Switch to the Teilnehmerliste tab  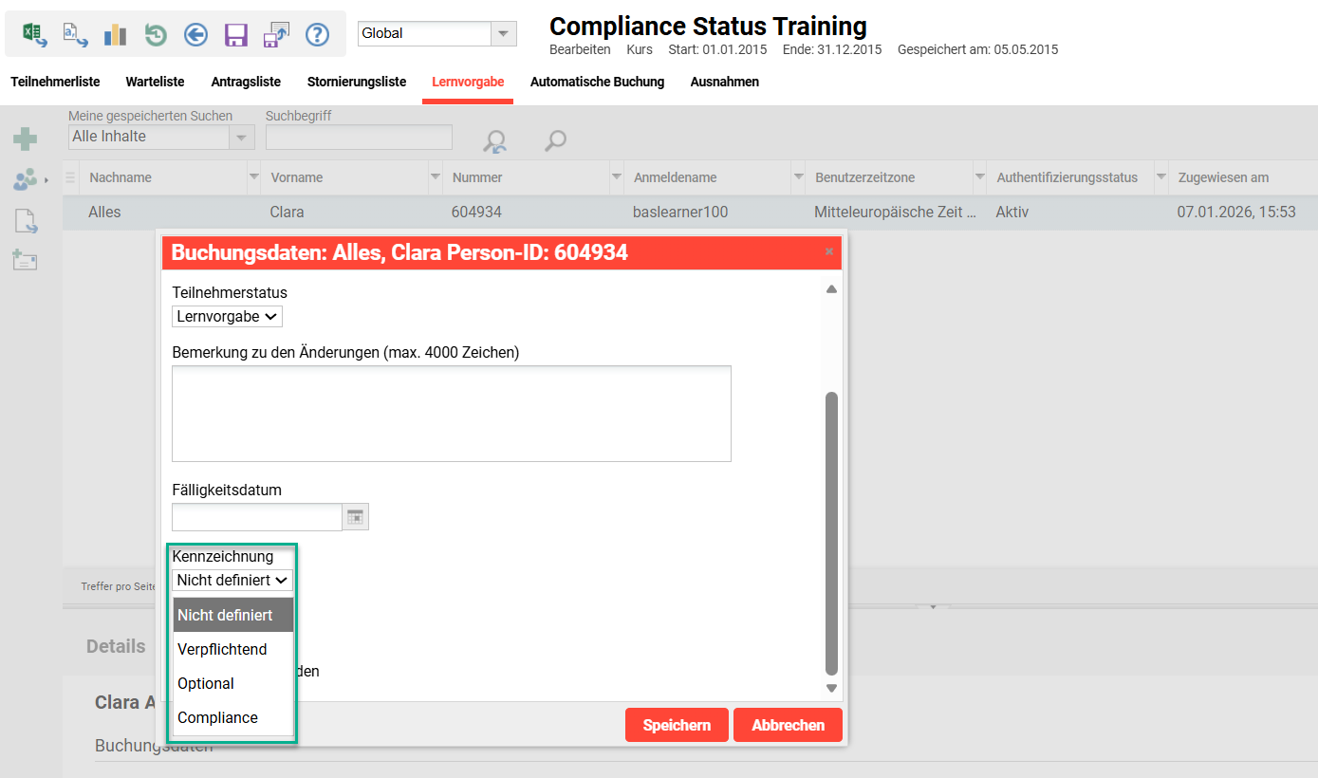click(x=55, y=82)
